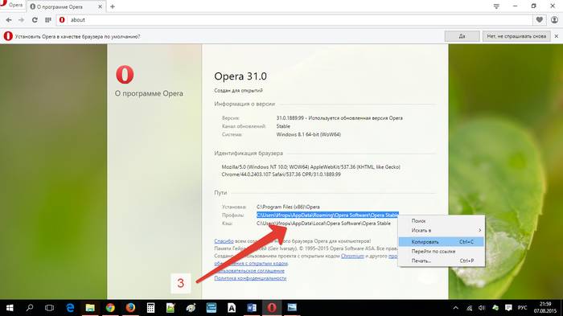Open clock showing 21:59 07.08.2015
Image resolution: width=563 pixels, height=316 pixels.
[545, 308]
